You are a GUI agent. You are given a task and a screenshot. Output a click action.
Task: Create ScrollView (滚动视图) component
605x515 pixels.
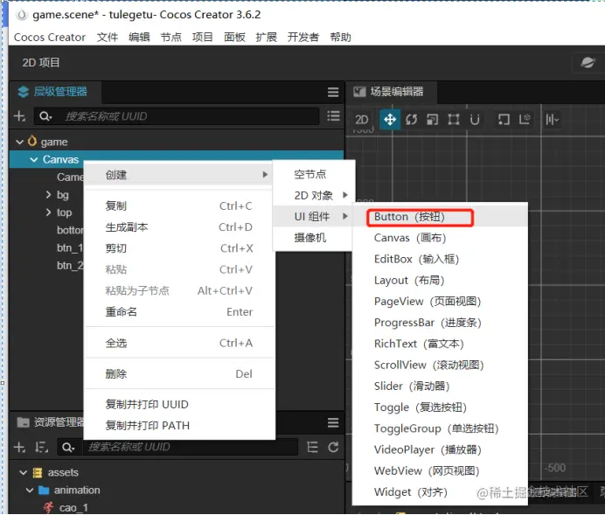click(440, 365)
